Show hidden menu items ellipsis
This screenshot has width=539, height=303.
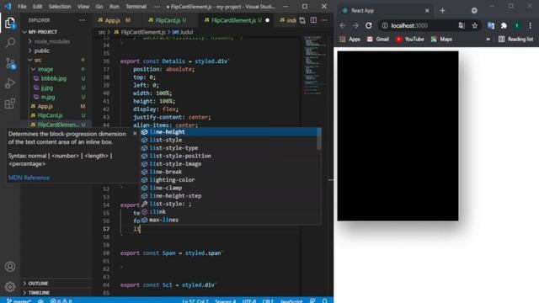coord(157,7)
